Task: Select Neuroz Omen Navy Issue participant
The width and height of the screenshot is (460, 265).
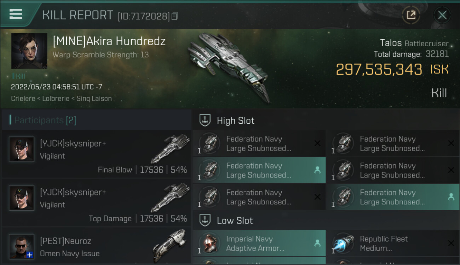Action: (x=96, y=247)
